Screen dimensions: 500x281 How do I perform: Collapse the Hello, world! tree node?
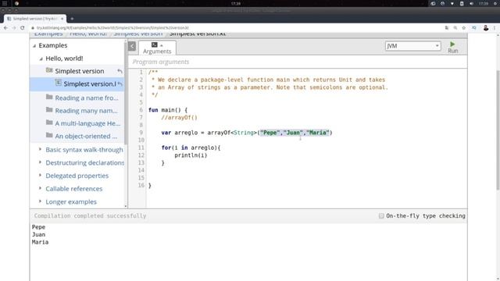pos(41,59)
